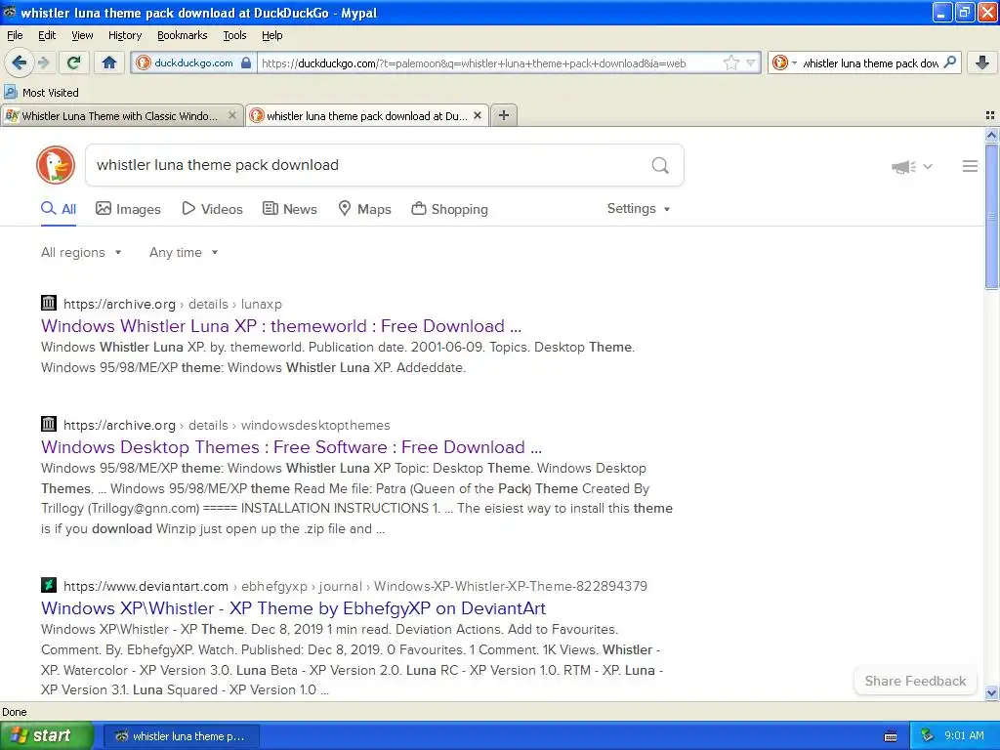
Task: Switch to News results
Action: (290, 209)
